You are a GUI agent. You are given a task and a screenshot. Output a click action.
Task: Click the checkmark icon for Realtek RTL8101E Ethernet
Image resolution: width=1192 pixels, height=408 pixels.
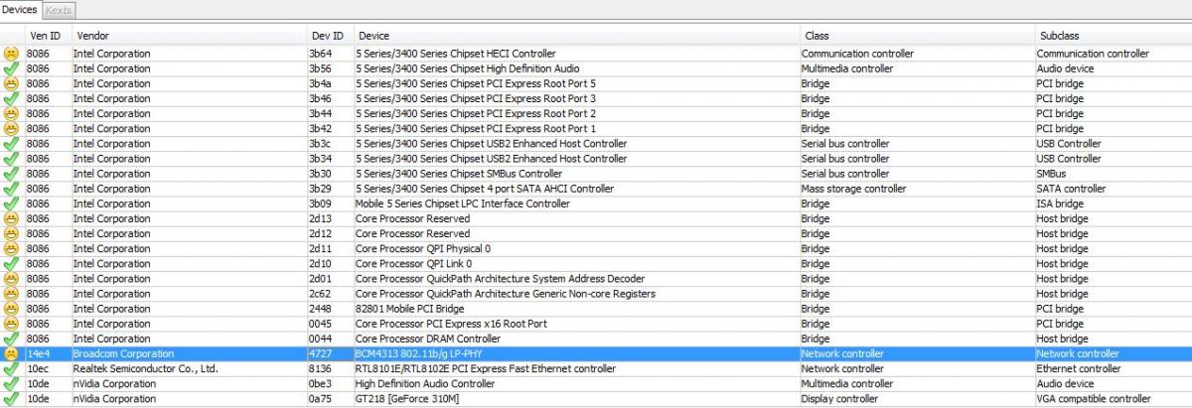(11, 368)
